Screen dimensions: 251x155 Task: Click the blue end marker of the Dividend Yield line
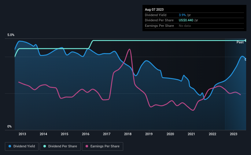[245, 59]
